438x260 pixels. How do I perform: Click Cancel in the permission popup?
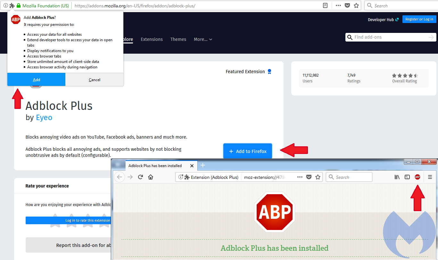[95, 80]
